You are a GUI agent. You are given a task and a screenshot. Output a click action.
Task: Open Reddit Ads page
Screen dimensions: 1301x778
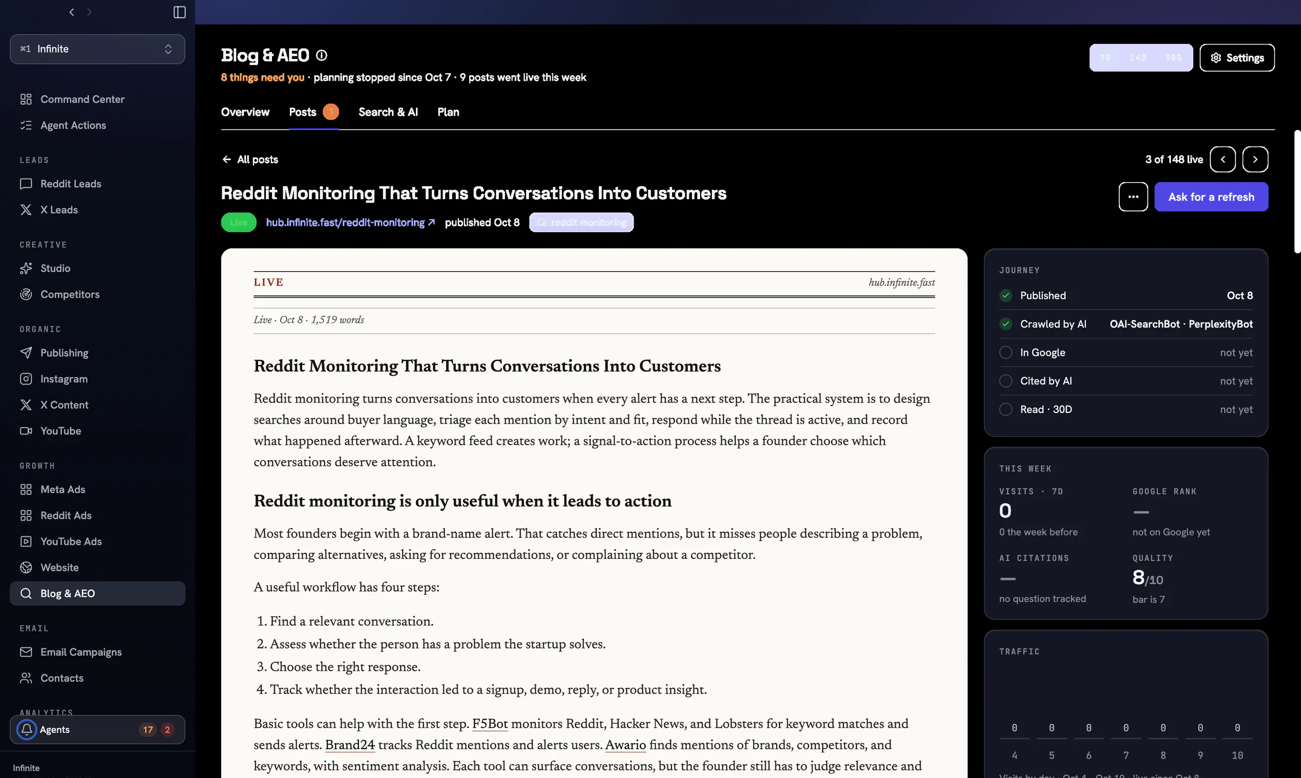pyautogui.click(x=97, y=515)
